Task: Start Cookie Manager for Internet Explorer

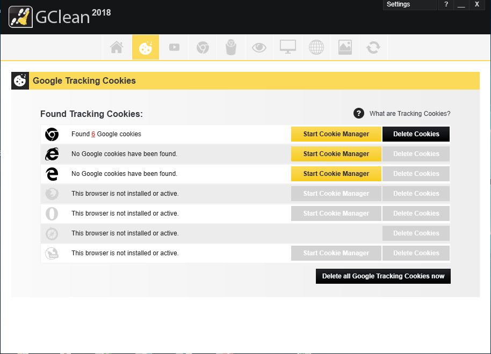Action: coord(336,154)
